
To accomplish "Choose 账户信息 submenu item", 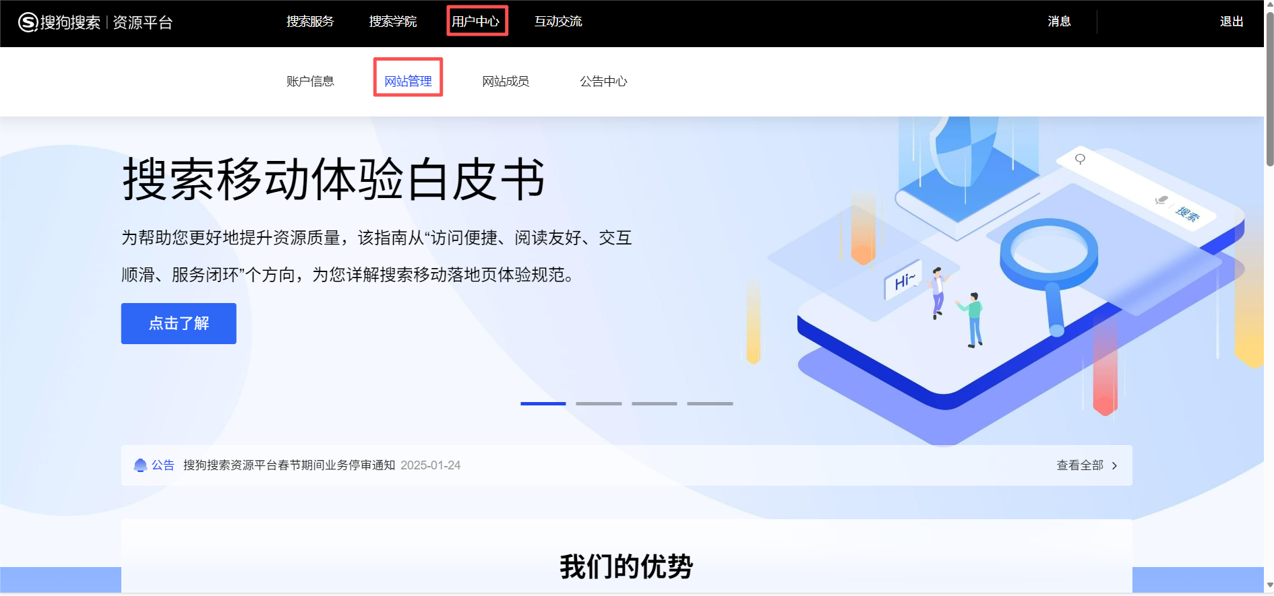I will pos(310,81).
